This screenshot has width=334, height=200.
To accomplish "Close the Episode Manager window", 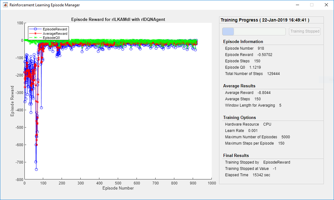I will [x=326, y=5].
